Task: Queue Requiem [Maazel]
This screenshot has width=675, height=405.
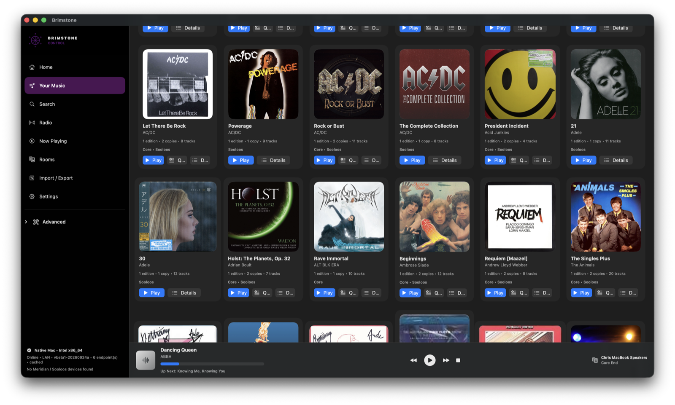Action: [519, 293]
